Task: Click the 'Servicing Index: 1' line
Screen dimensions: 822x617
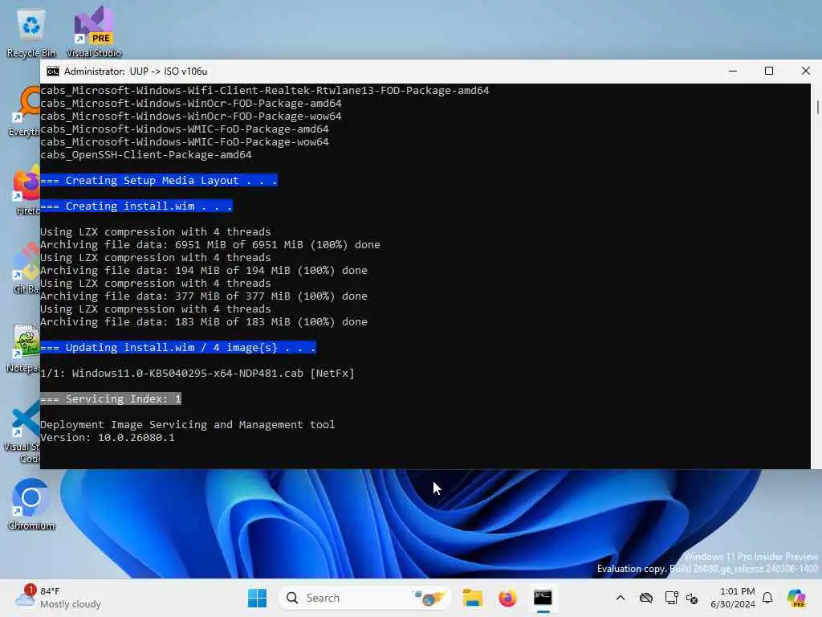Action: coord(111,398)
